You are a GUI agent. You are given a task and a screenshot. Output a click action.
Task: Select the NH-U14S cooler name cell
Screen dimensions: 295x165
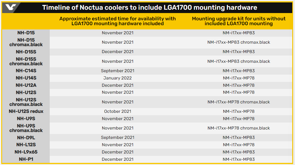pyautogui.click(x=26, y=78)
